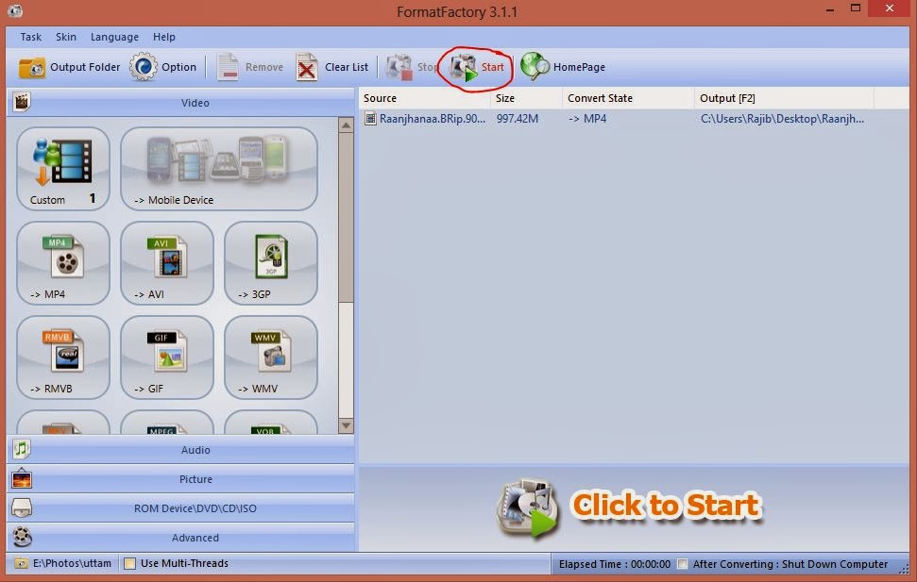Click the large Click to Start banner
The image size is (917, 582).
point(631,507)
